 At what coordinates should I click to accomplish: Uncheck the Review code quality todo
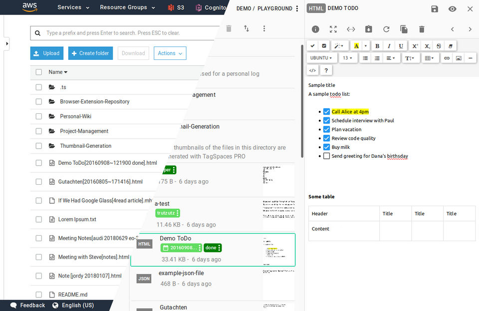click(326, 138)
